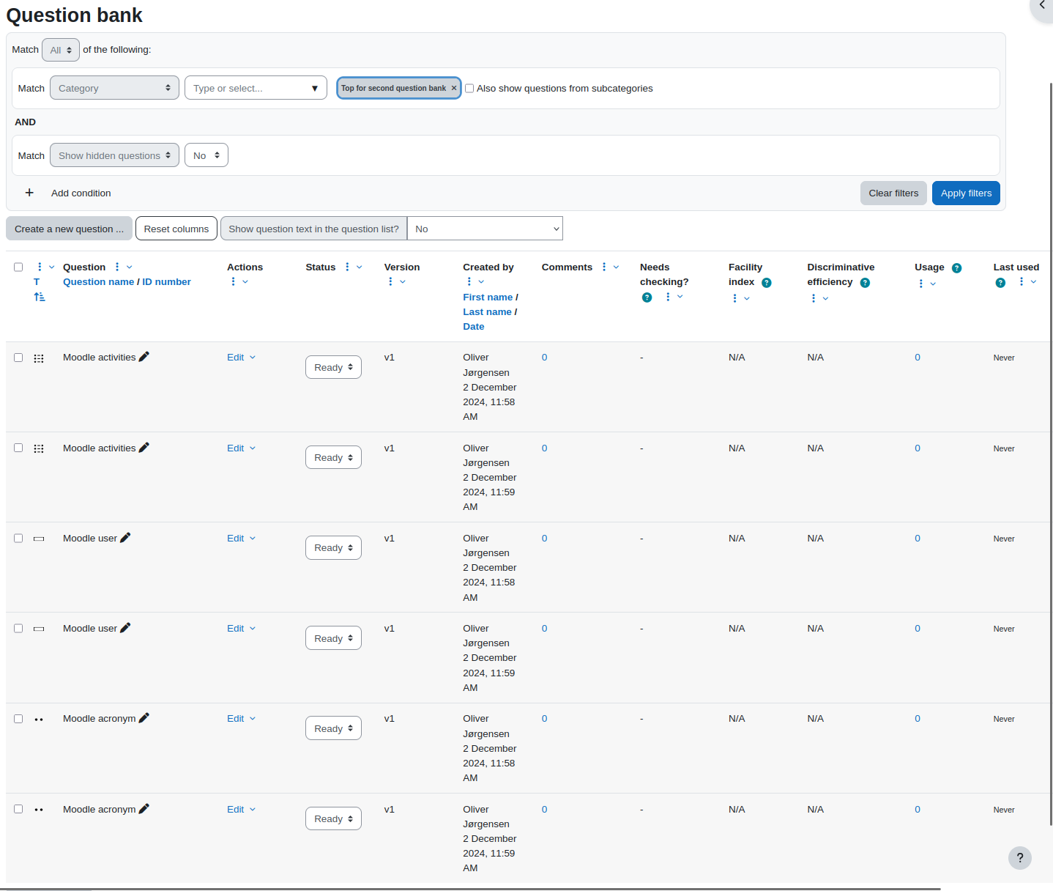
Task: Click the Facility index help icon
Action: [767, 283]
